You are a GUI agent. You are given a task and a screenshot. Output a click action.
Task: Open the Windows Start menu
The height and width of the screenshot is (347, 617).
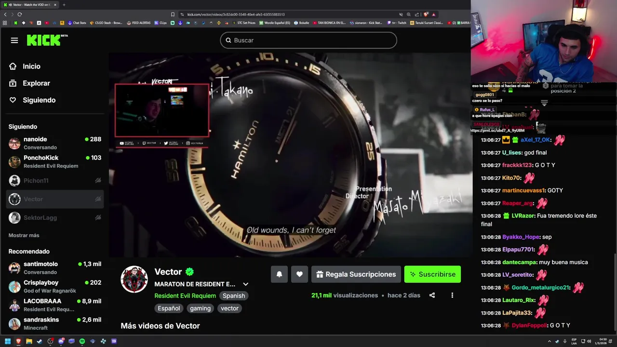[8, 341]
